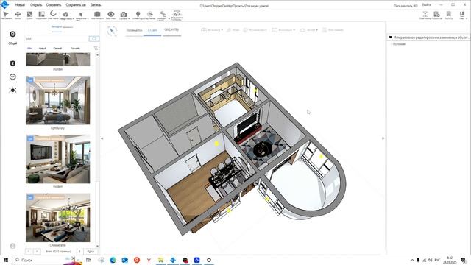Activate the Move tool with crossed arrows
471x265 pixels.
coord(18,15)
